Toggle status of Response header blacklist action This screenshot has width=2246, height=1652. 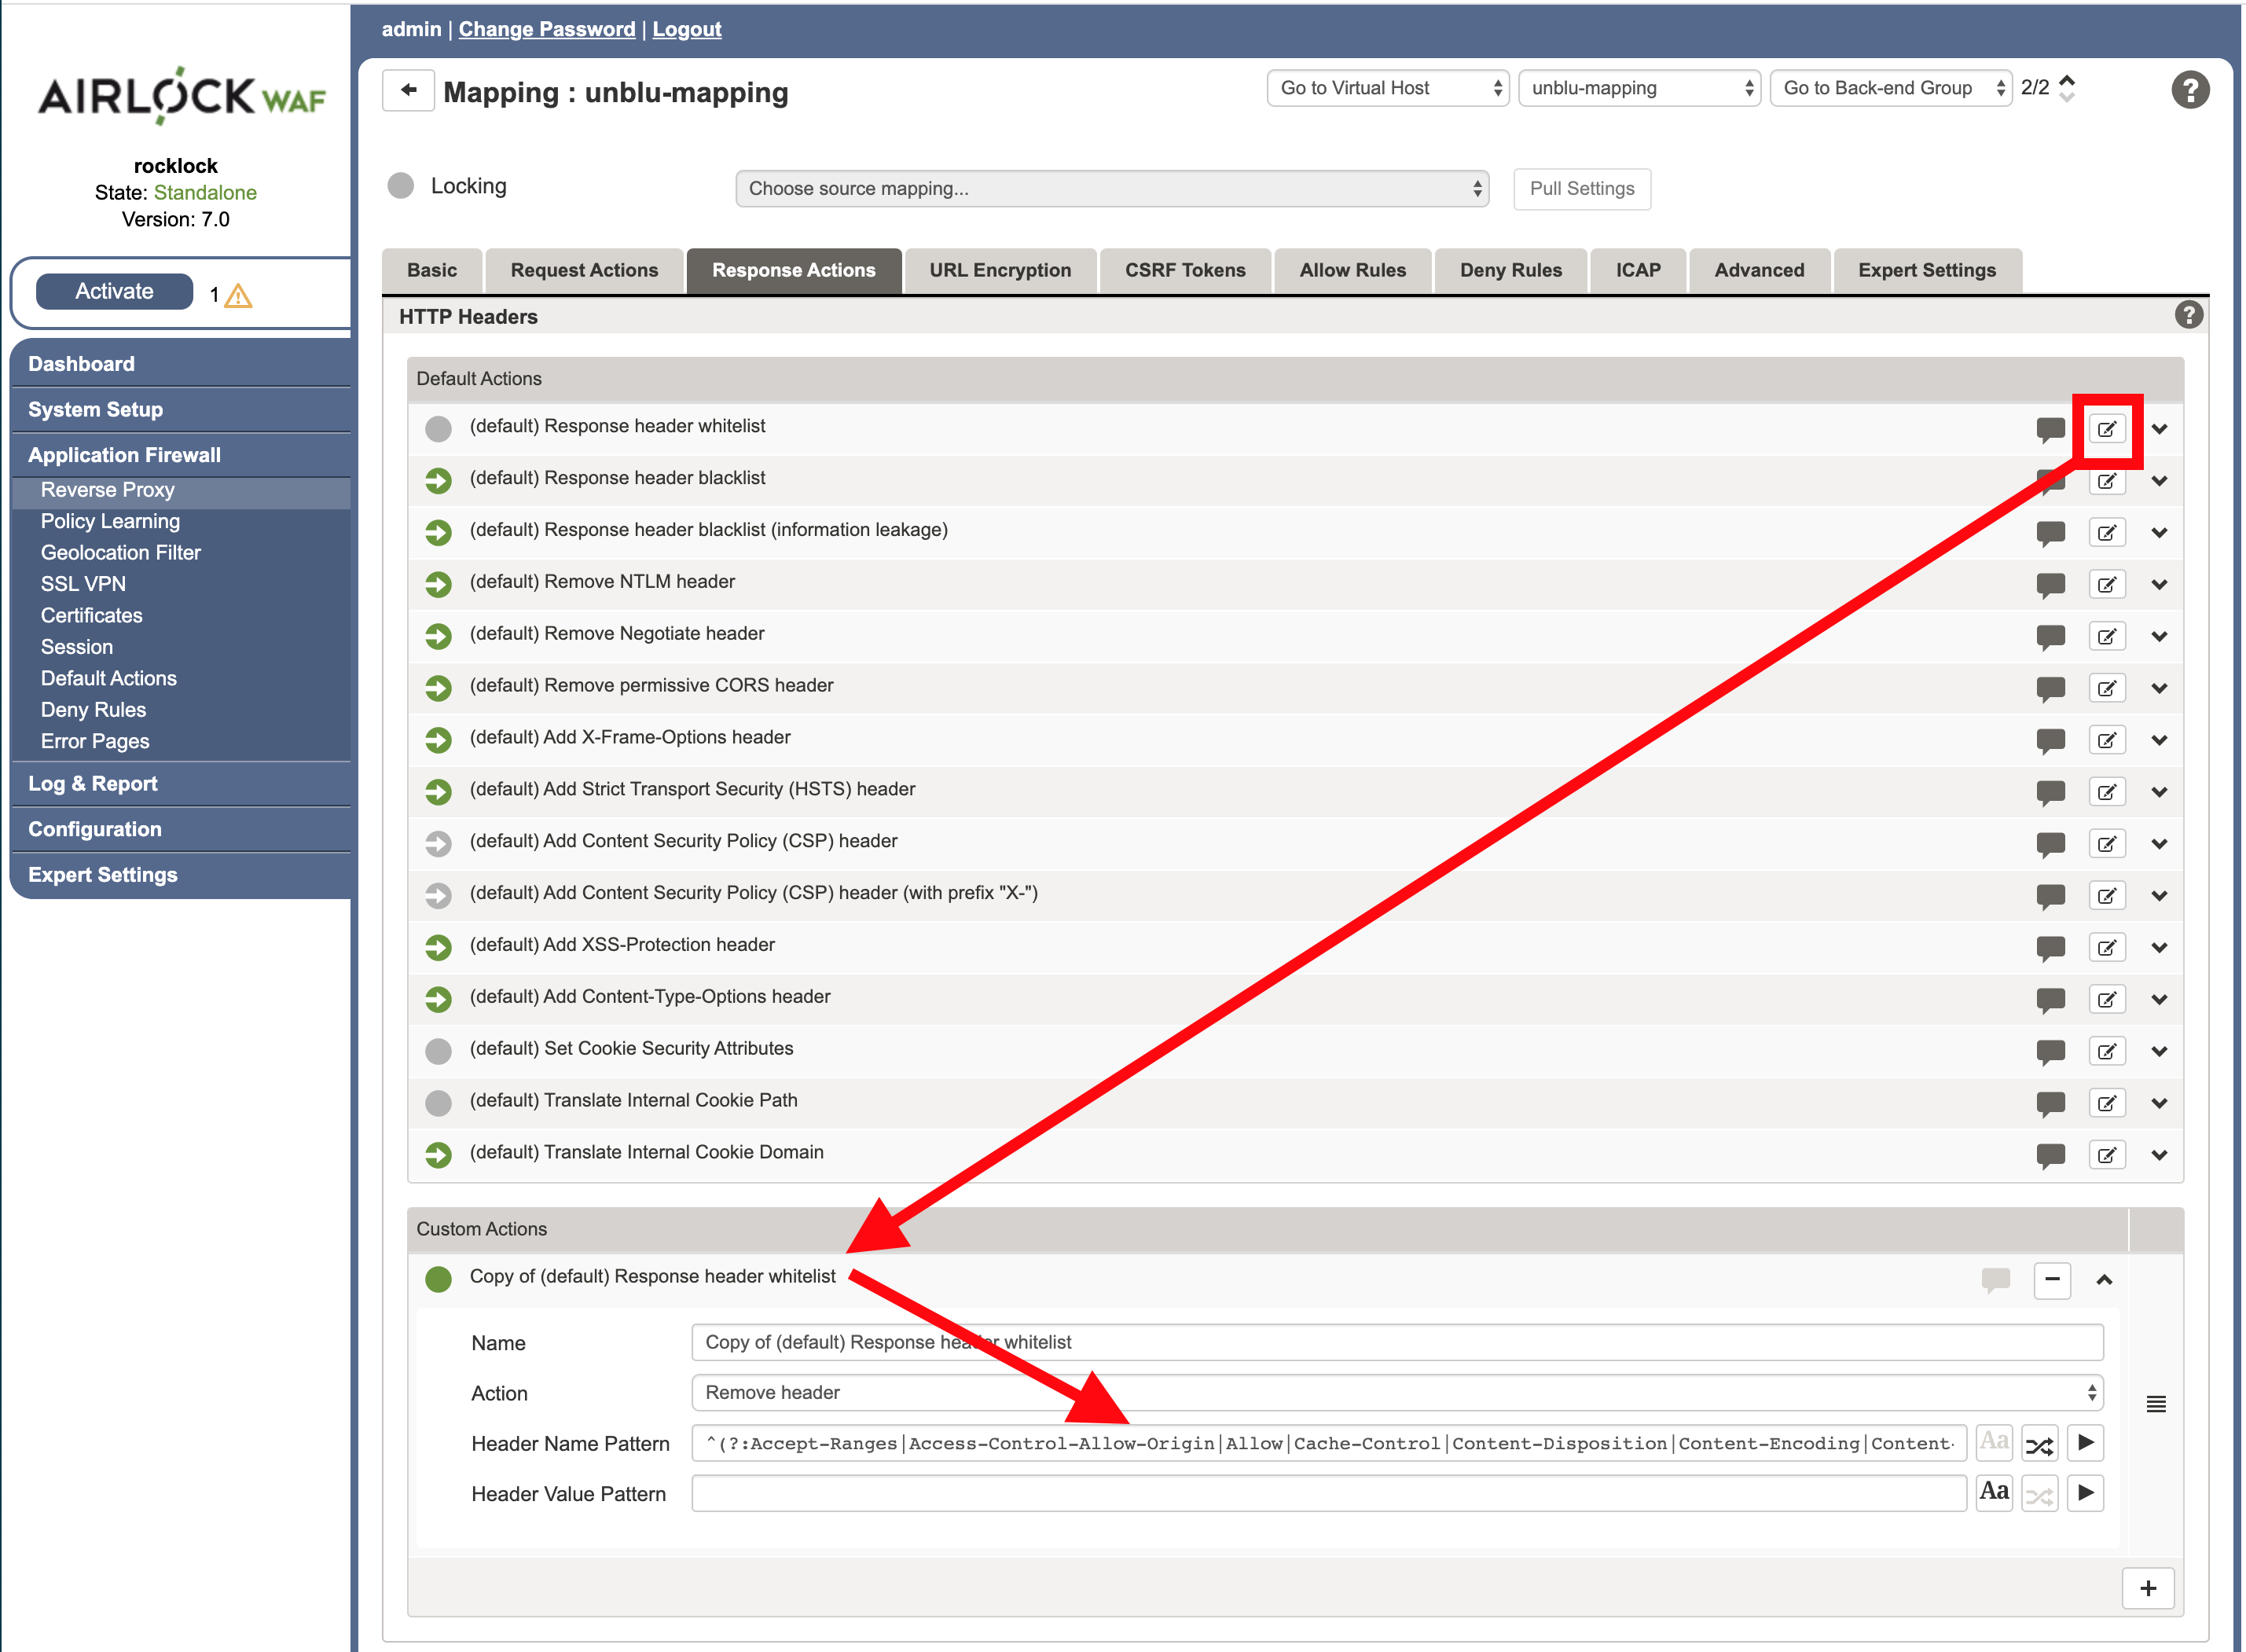coord(438,480)
